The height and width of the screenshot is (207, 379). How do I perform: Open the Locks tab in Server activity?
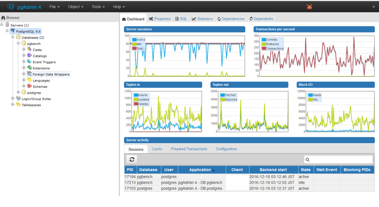(x=157, y=149)
